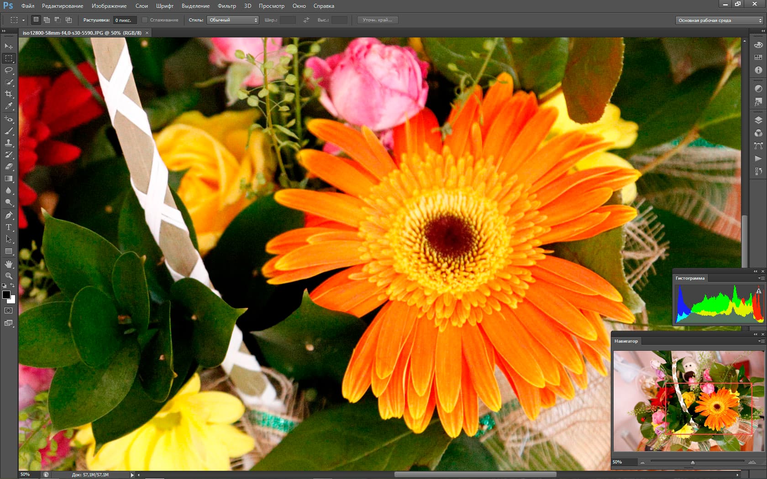Swap foreground and background colors
This screenshot has height=479, width=767.
coord(13,286)
